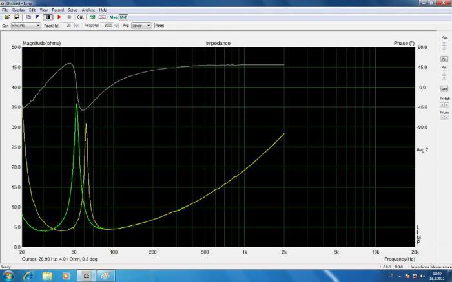
Task: Start measurement with red play arrow
Action: pos(59,17)
